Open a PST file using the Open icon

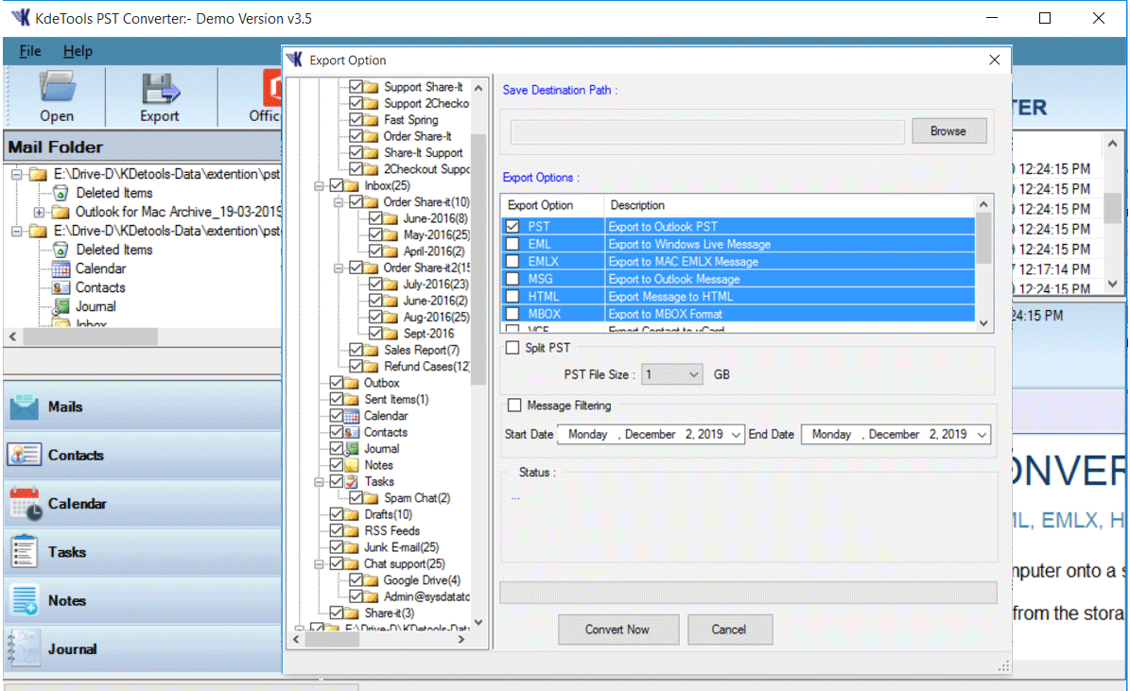tap(56, 96)
